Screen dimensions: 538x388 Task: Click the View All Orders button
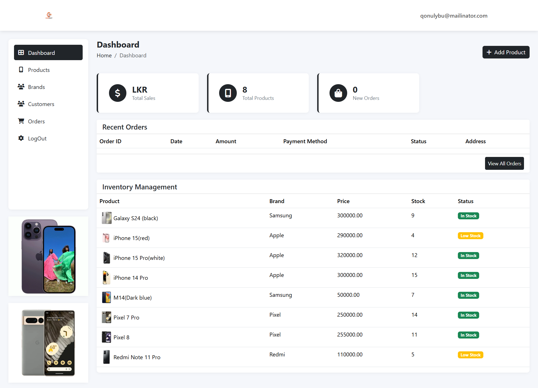(504, 163)
